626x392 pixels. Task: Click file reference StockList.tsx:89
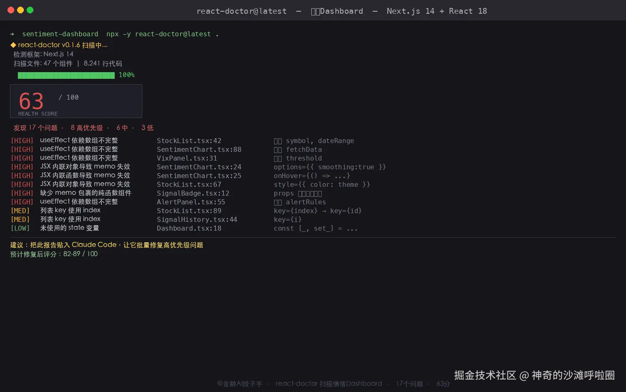189,211
